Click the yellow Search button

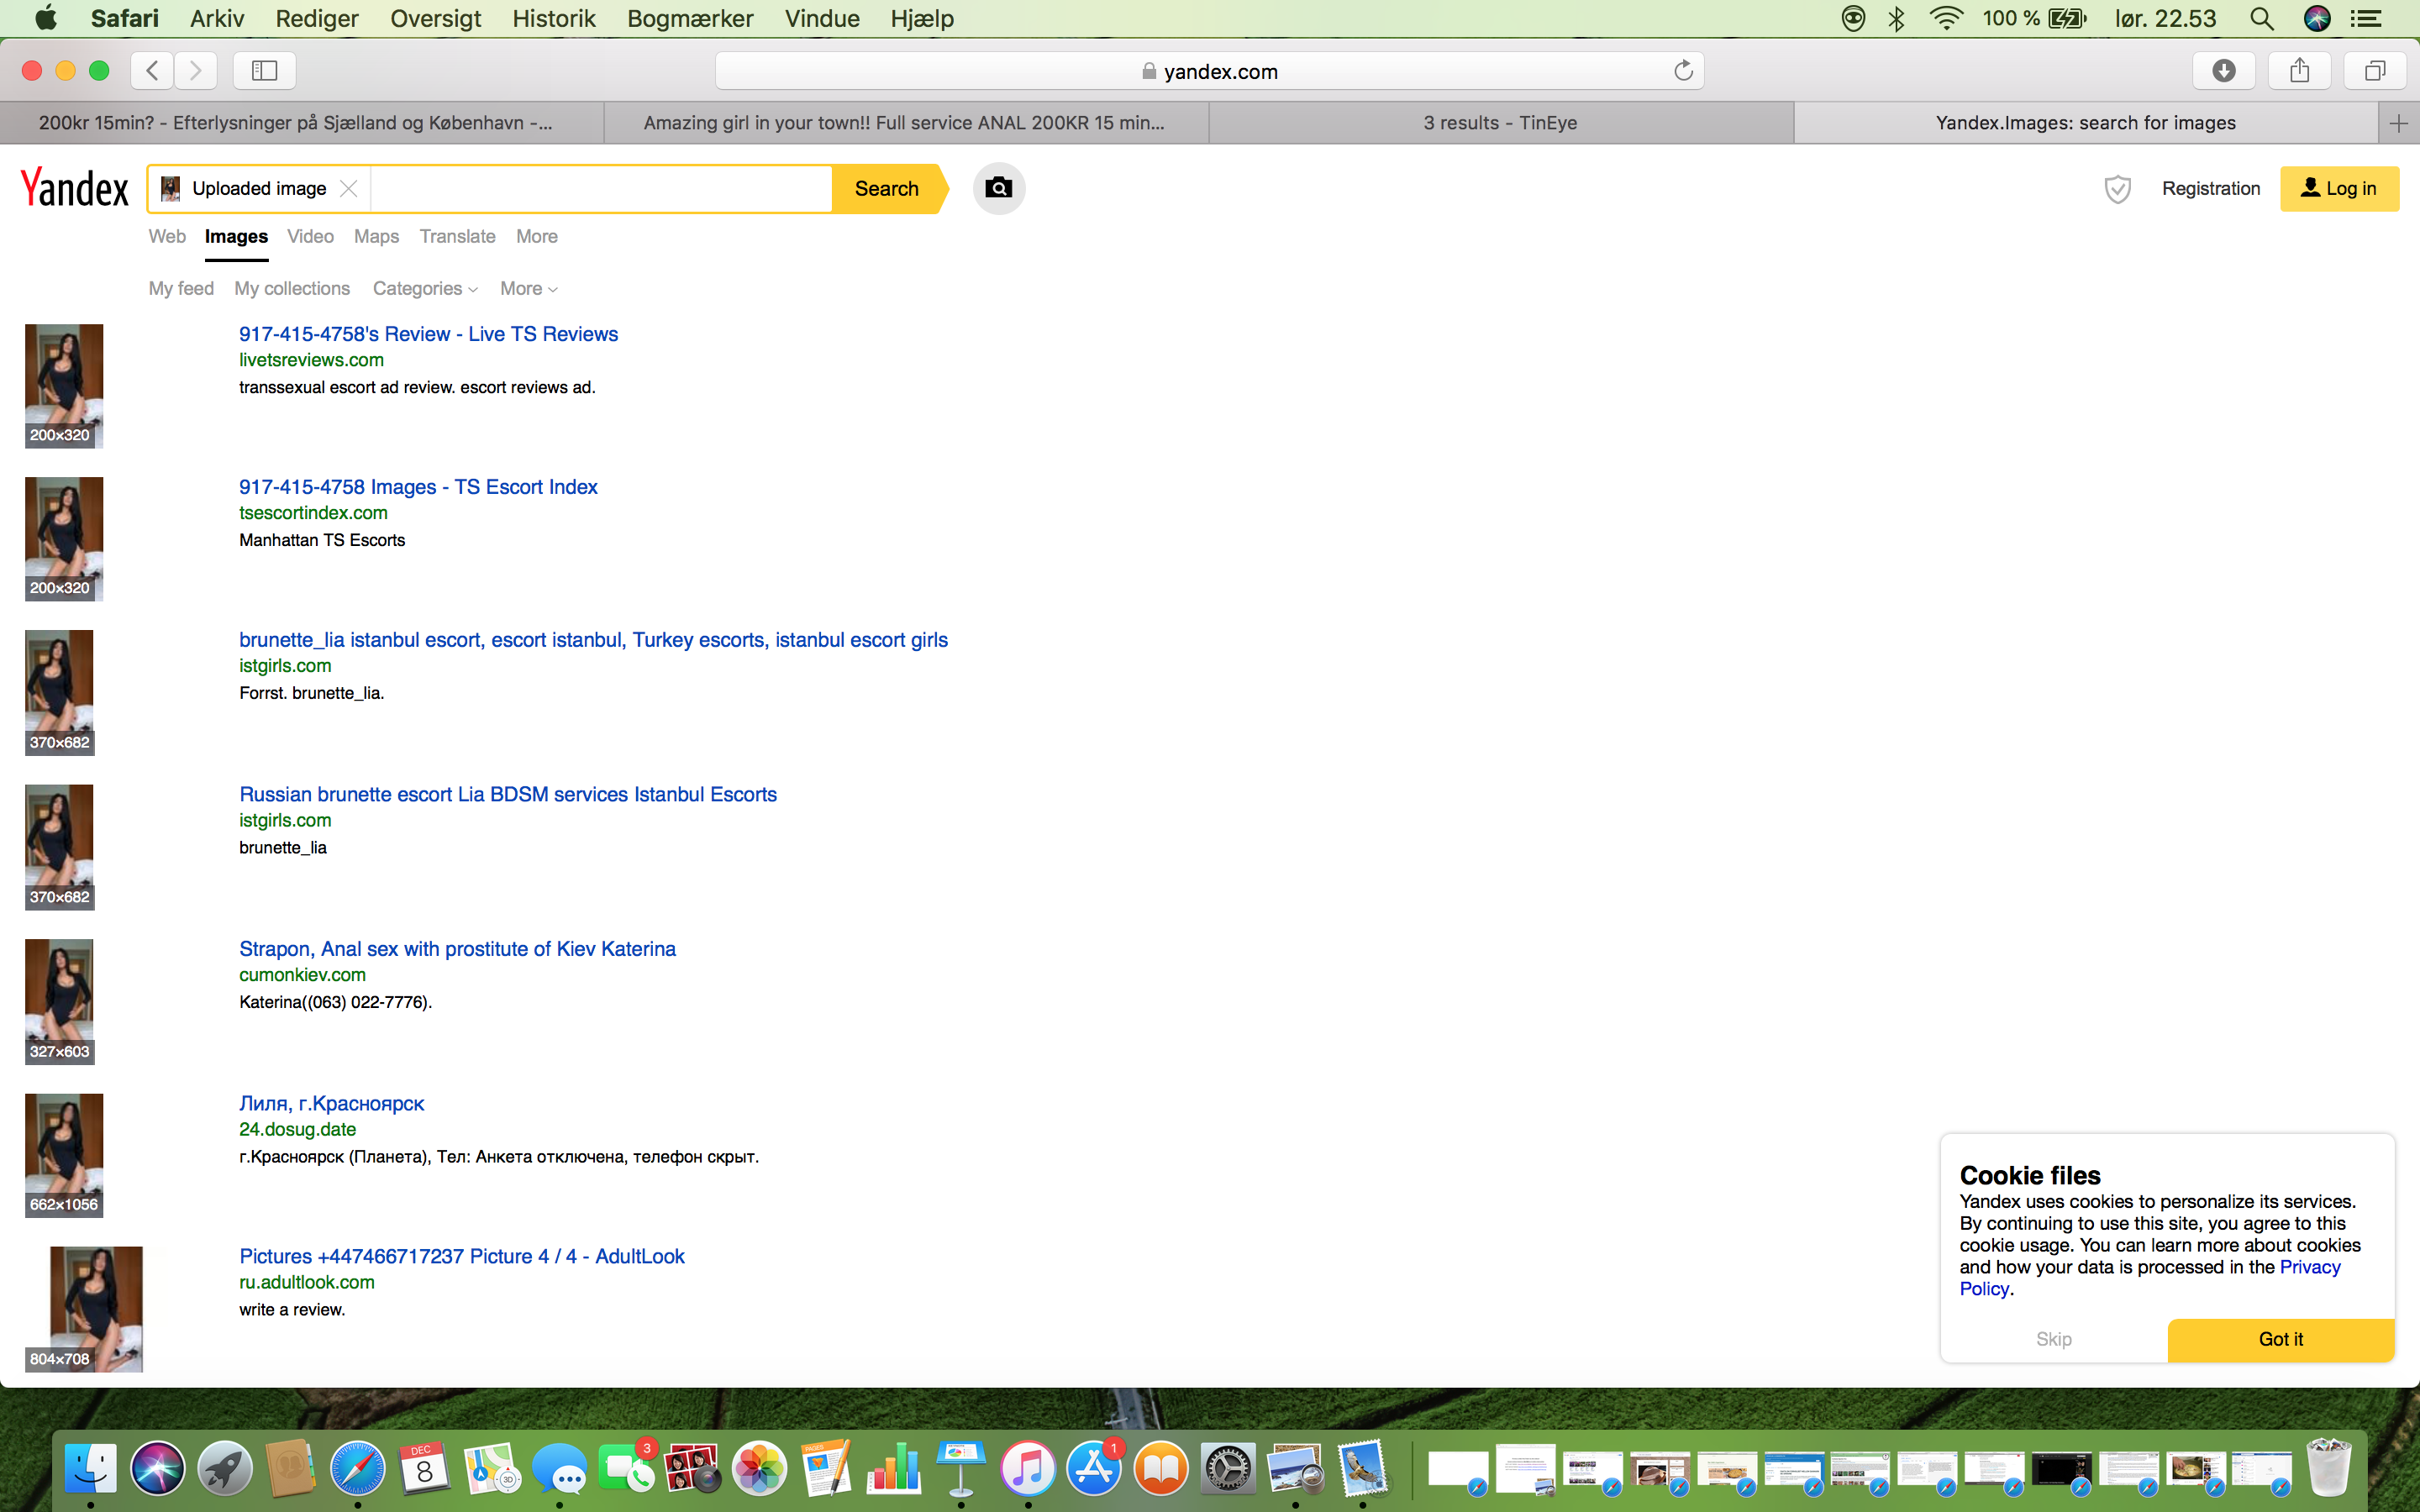(x=887, y=189)
